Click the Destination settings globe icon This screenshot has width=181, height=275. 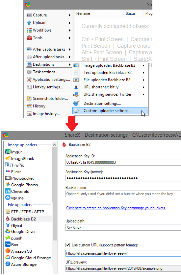click(x=76, y=103)
